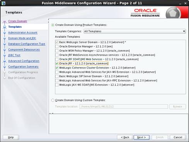Check Oracle Enterprise Manager template
Viewport: 189px width, 142px height.
click(x=57, y=46)
